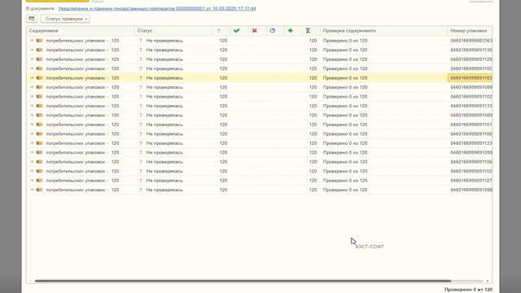Expand the row with package 0460166999091101

pos(33,125)
